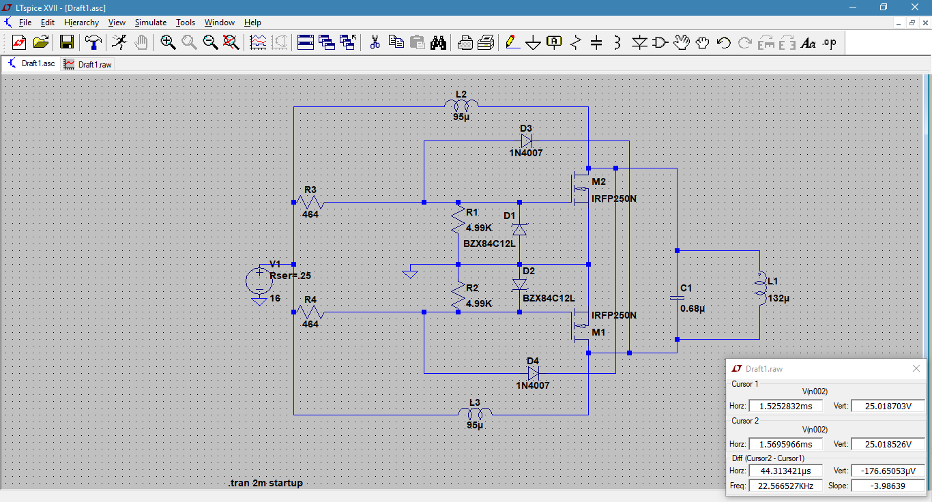The width and height of the screenshot is (932, 502).
Task: Switch to the Draft1.asc tab
Action: [x=31, y=63]
